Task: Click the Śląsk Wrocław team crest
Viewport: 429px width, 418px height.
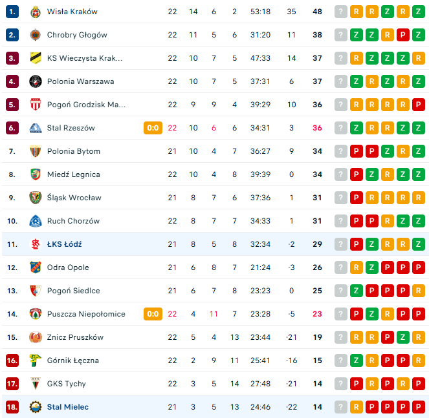Action: [36, 198]
